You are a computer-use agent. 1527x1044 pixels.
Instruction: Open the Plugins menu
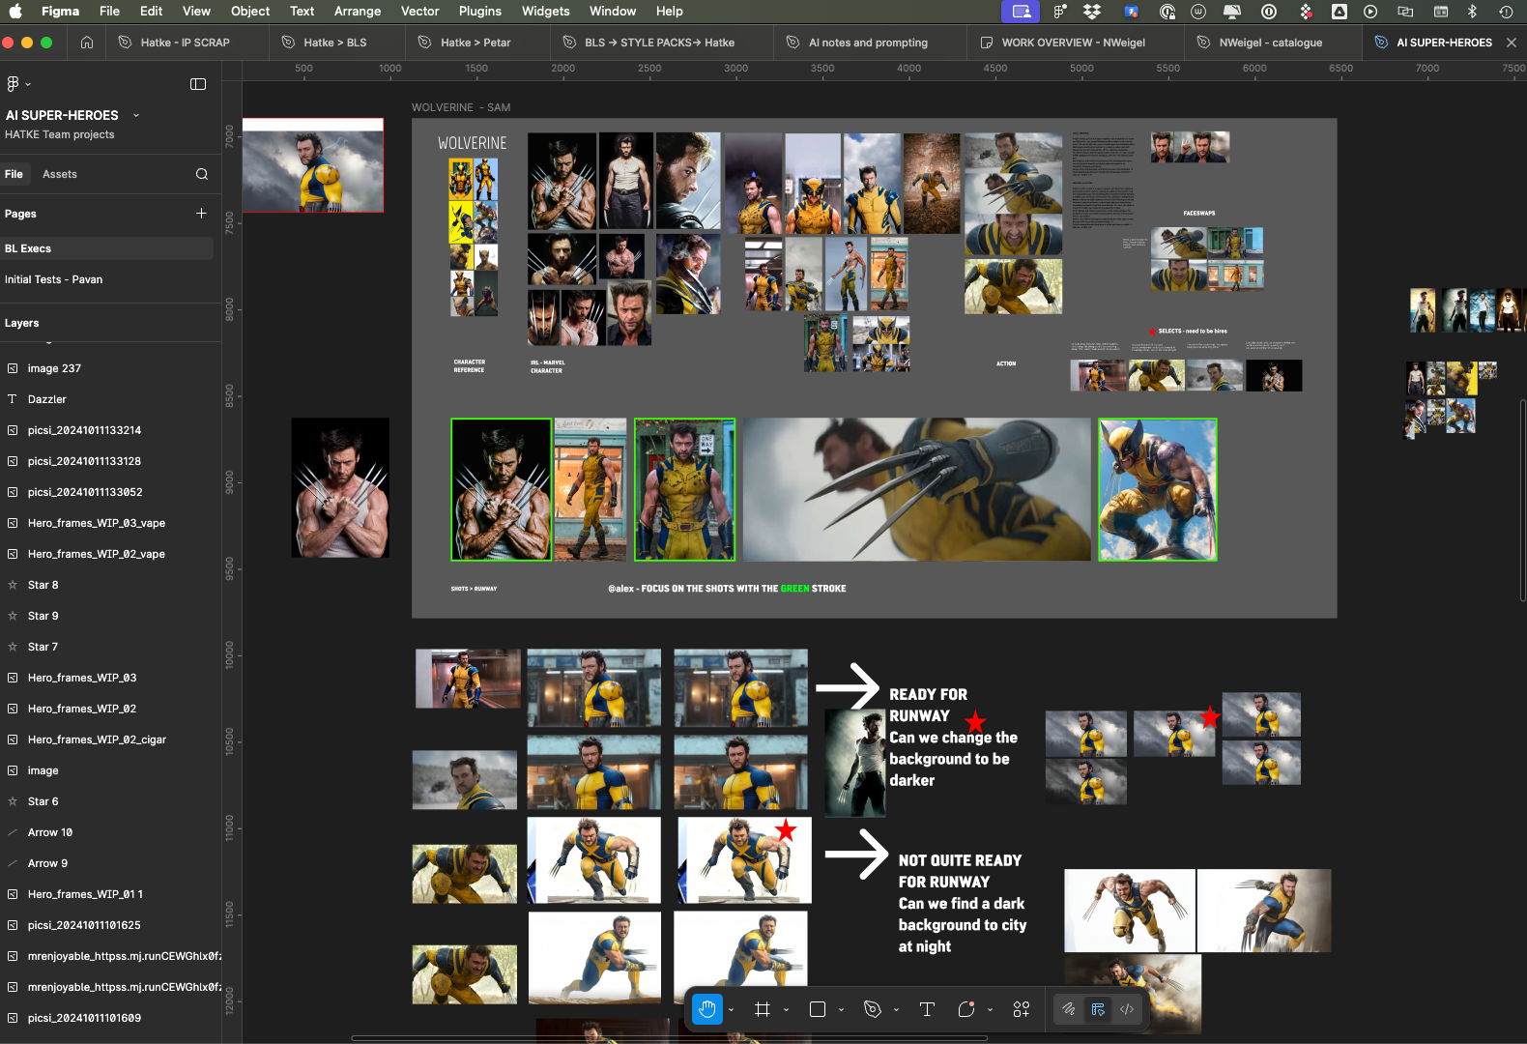click(x=480, y=11)
